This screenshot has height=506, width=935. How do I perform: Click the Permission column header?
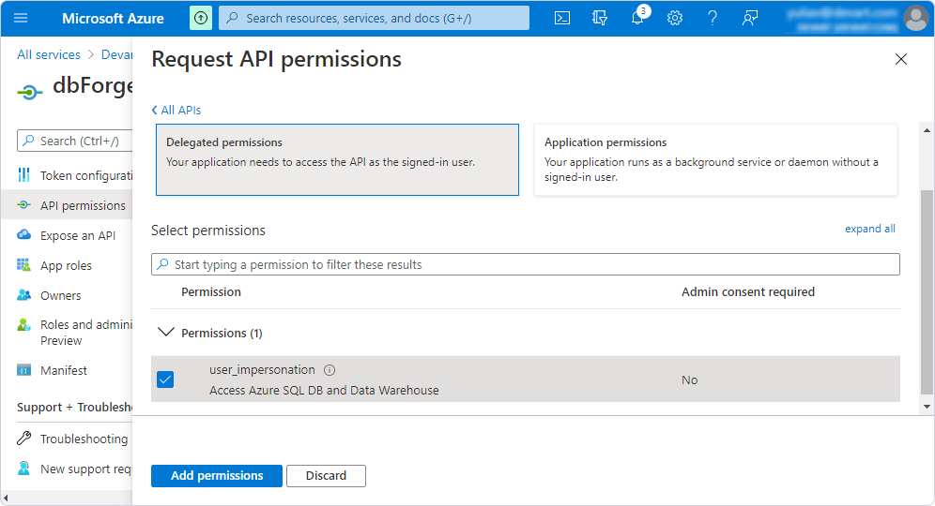[211, 291]
